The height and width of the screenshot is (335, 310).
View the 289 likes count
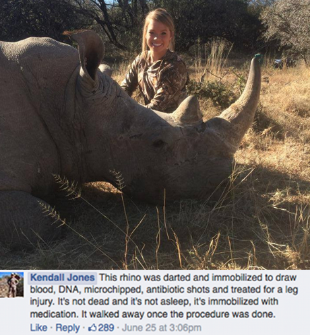coord(106,328)
